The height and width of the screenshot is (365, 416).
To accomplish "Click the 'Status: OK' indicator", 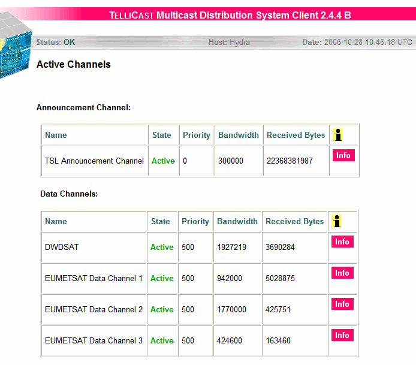I will [x=56, y=42].
